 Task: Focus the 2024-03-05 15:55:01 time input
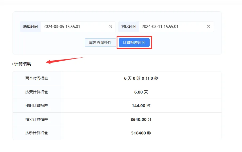pyautogui.click(x=78, y=27)
